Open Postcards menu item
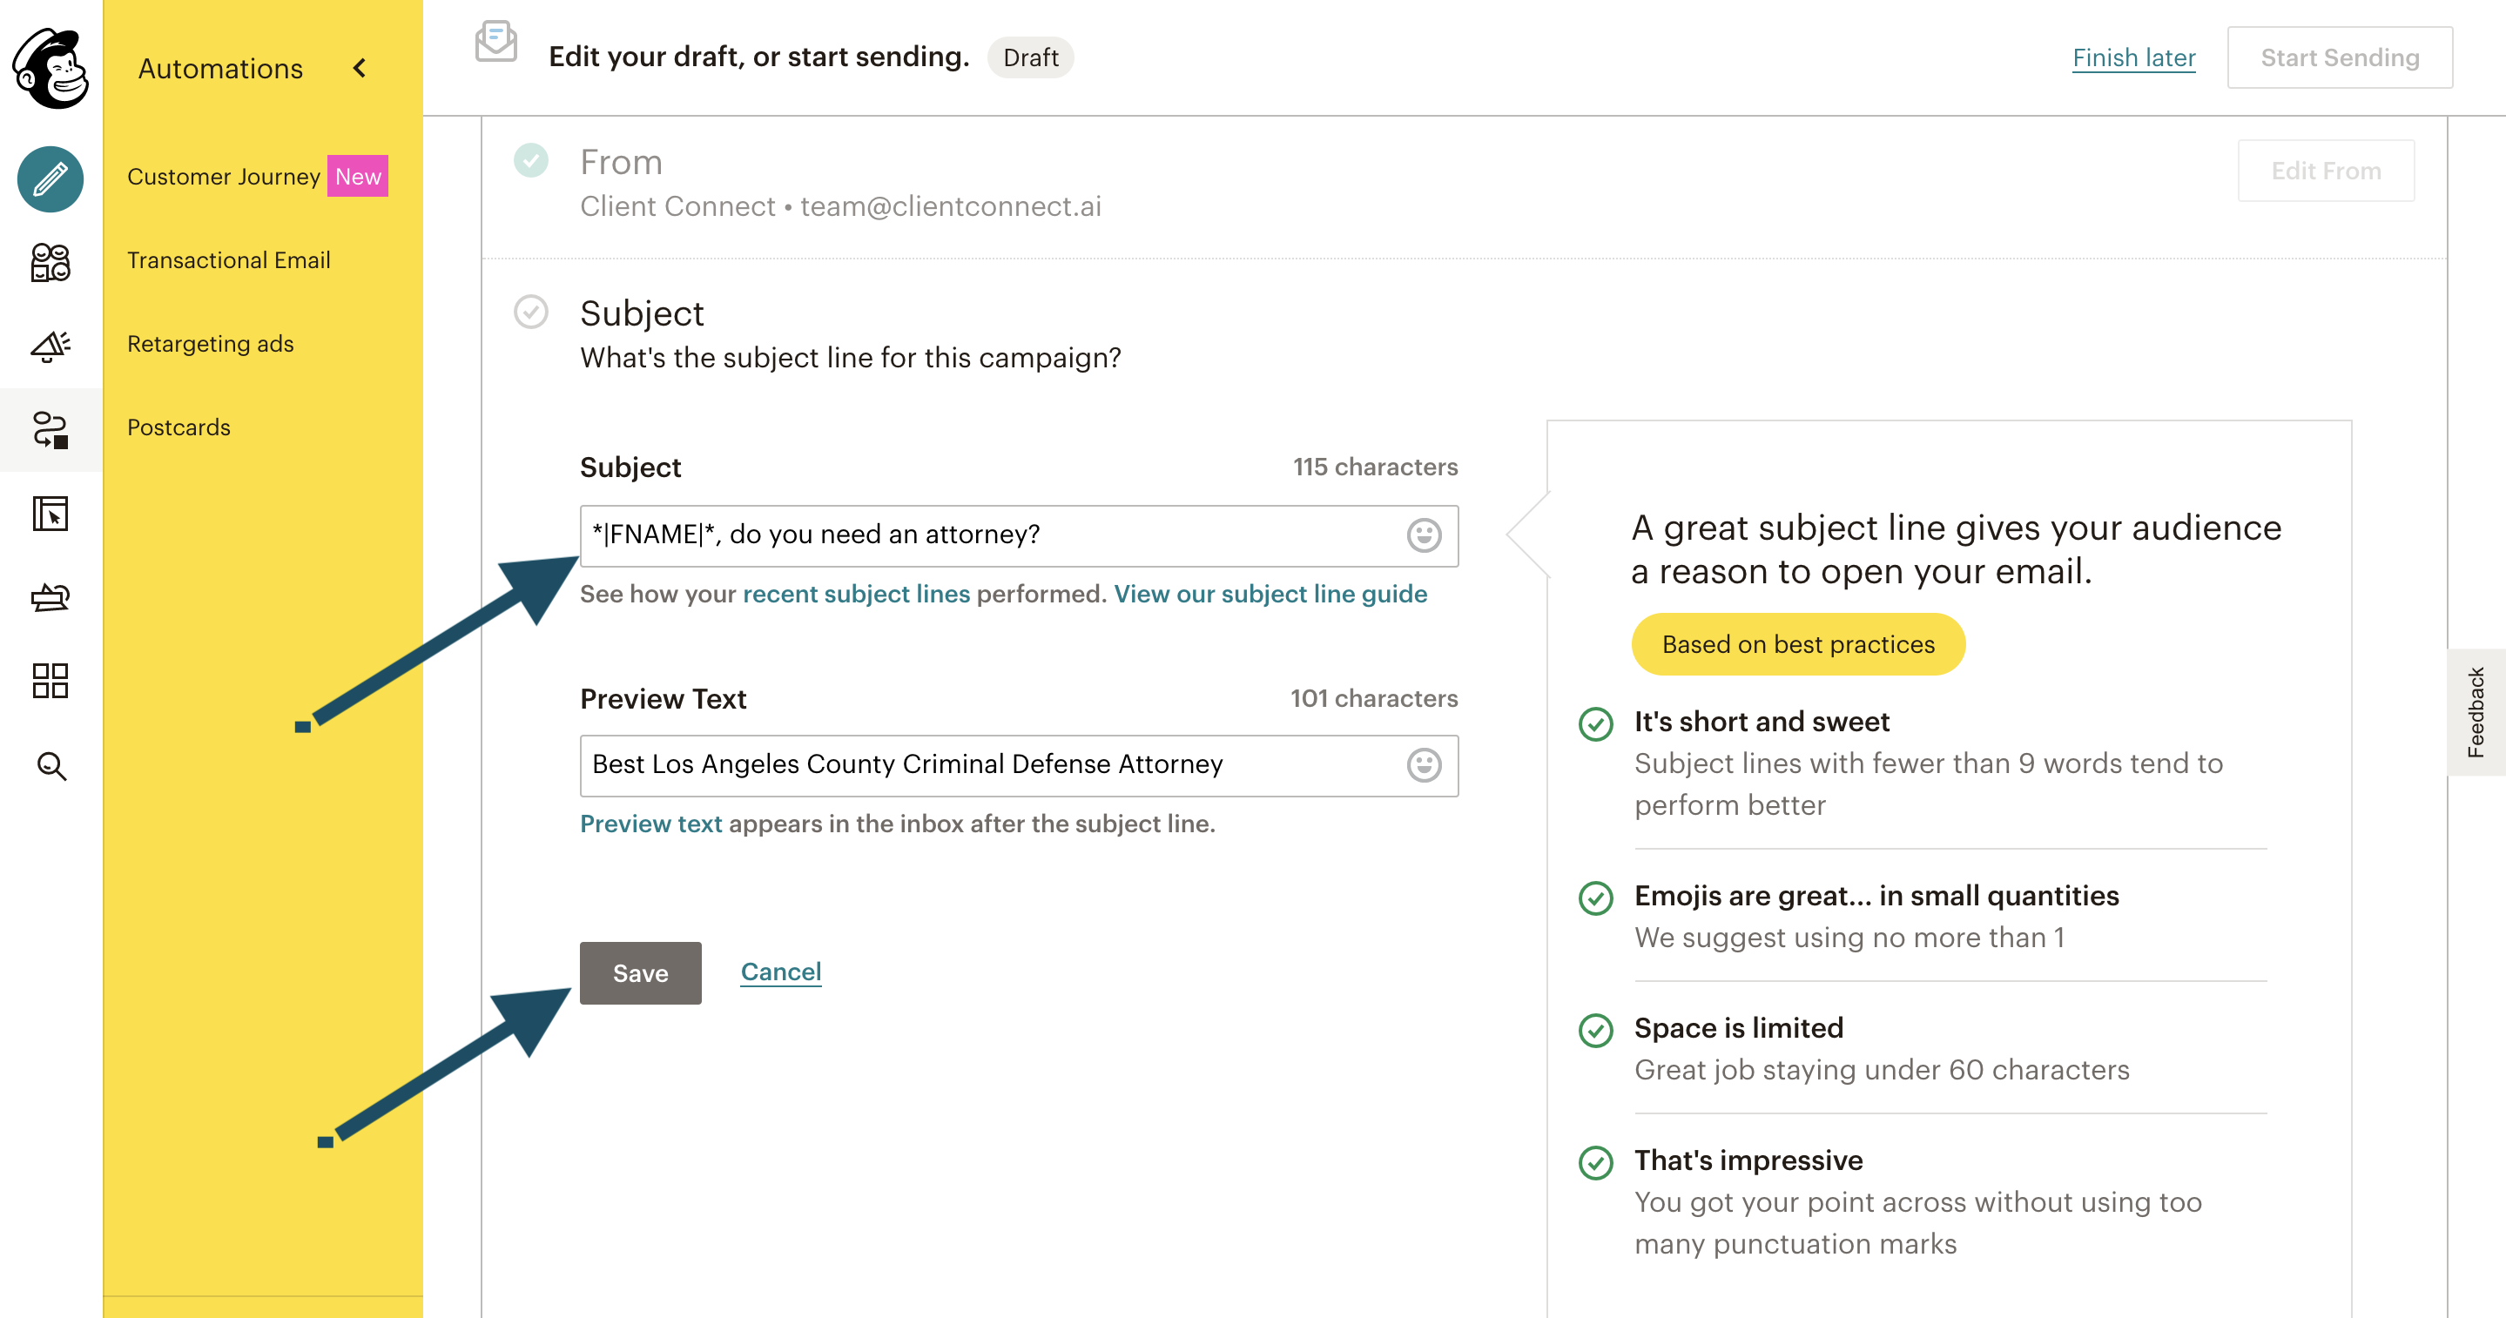 [179, 427]
